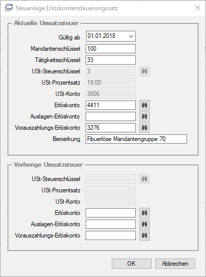Expand the Gültig ab date dropdown
The height and width of the screenshot is (277, 206).
point(131,36)
